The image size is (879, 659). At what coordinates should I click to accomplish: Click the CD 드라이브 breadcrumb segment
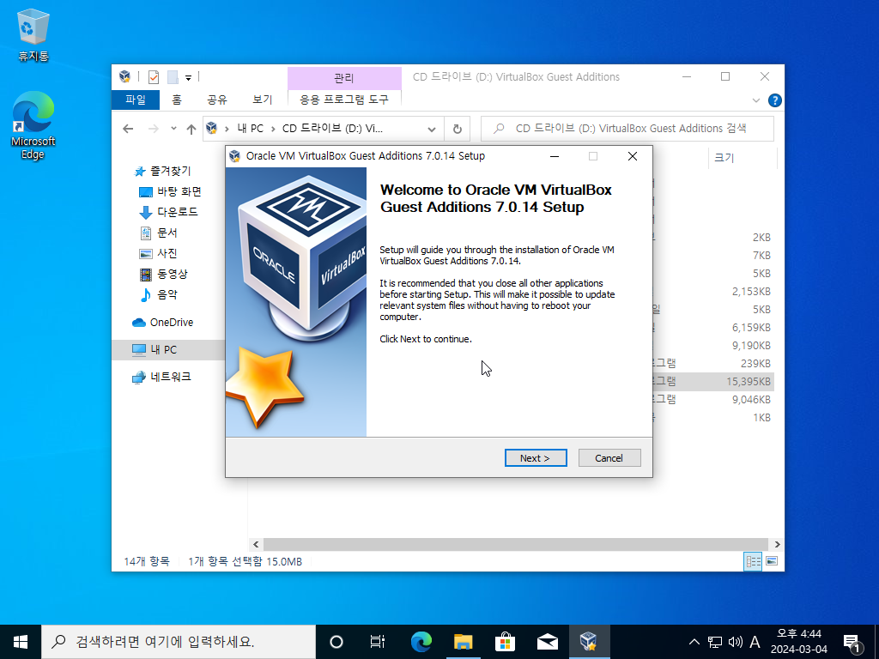[332, 129]
